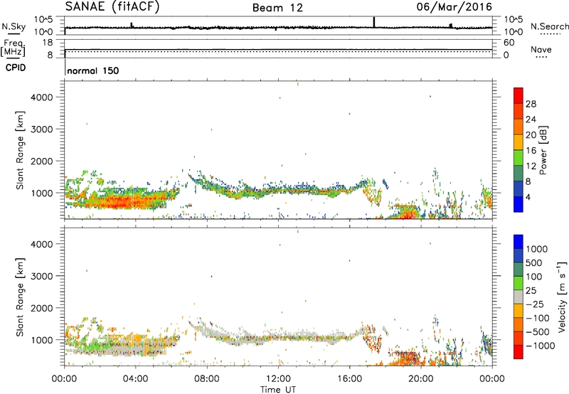Image resolution: width=569 pixels, height=394 pixels.
Task: Click the red bottom segment of velocity colorbar
Action: pos(519,352)
